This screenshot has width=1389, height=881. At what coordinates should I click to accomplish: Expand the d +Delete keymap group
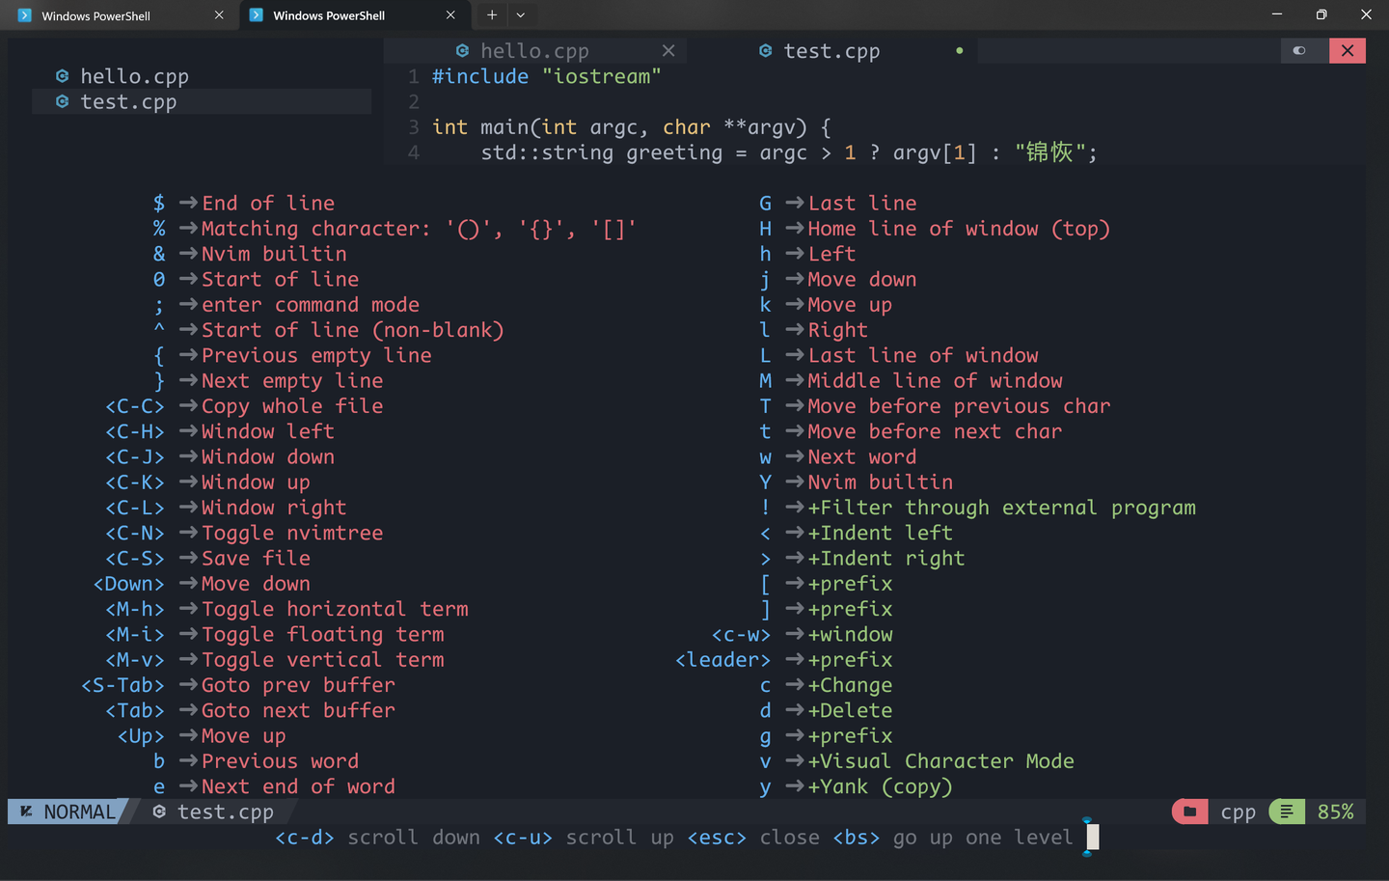coord(765,710)
